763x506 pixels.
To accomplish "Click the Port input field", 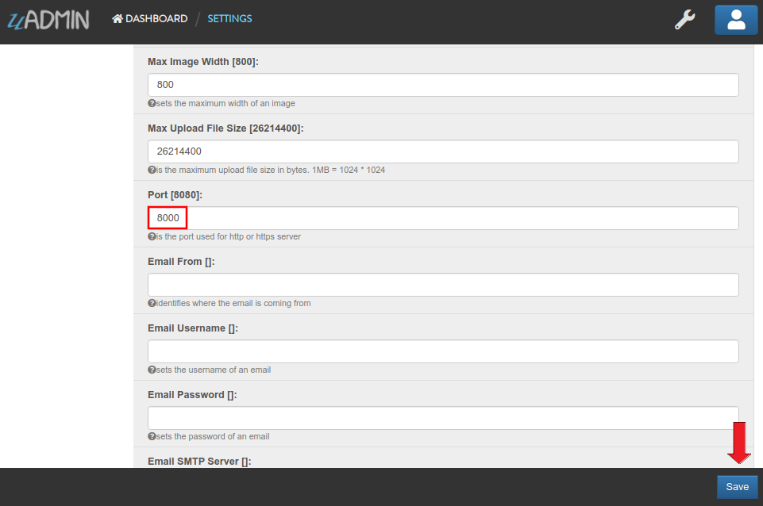I will [x=443, y=218].
